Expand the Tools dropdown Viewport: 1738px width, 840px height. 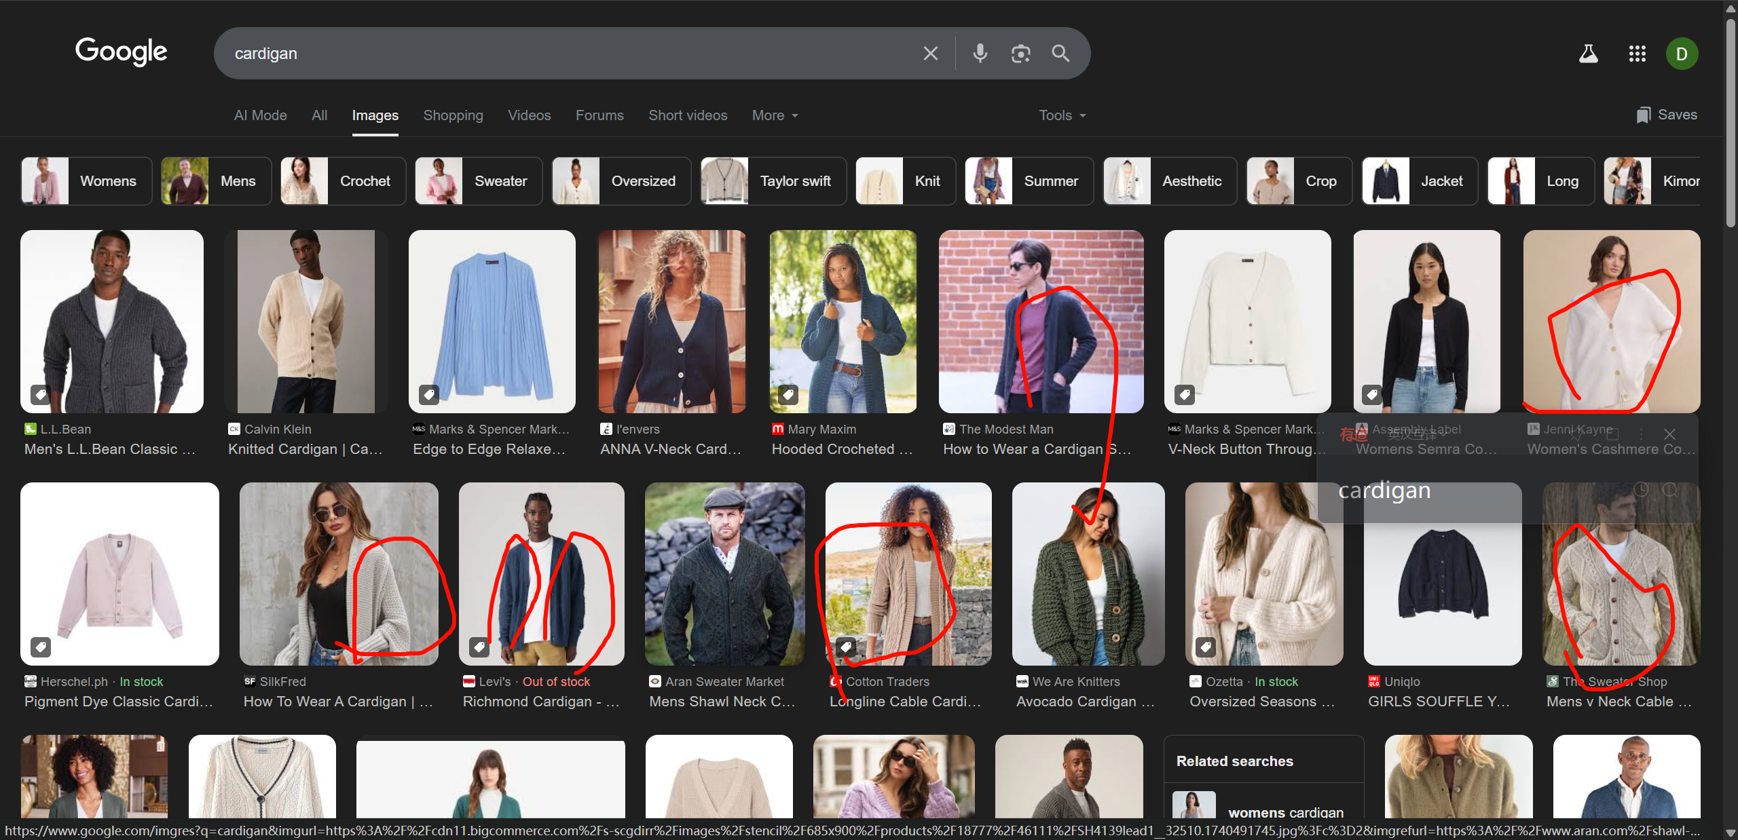point(1062,115)
